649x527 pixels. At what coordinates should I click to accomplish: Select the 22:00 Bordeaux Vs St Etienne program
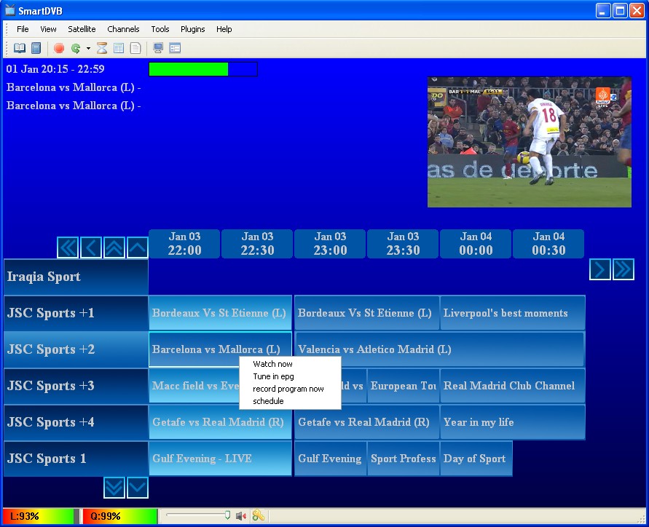click(220, 313)
